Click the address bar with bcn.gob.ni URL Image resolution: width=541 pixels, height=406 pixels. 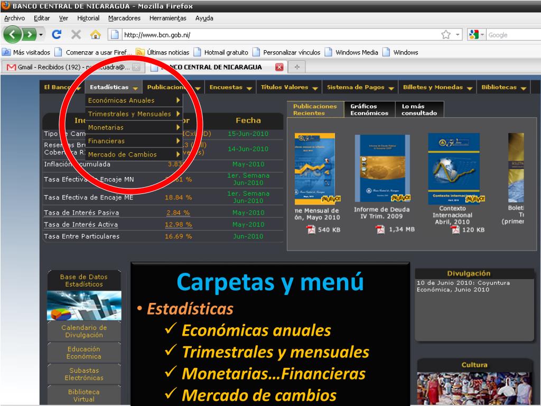pyautogui.click(x=276, y=35)
